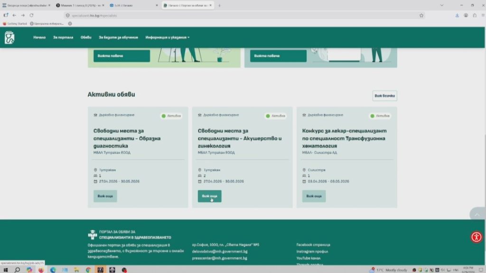
Task: Click 'Виж още' for Акушерство и гинекология listing
Action: 209,196
